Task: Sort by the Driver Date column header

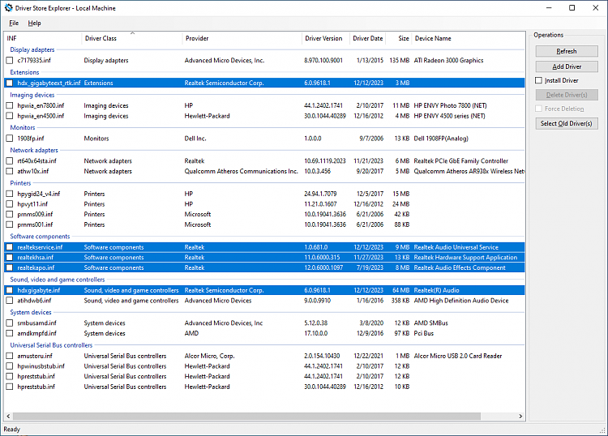Action: (x=367, y=38)
